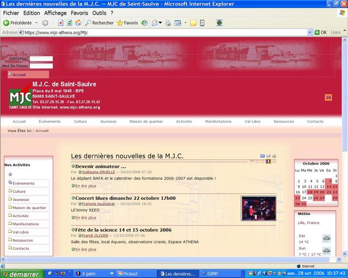Open Jeunesse folder in Nos Activités sidebar
Image resolution: width=348 pixels, height=278 pixels.
pyautogui.click(x=21, y=199)
